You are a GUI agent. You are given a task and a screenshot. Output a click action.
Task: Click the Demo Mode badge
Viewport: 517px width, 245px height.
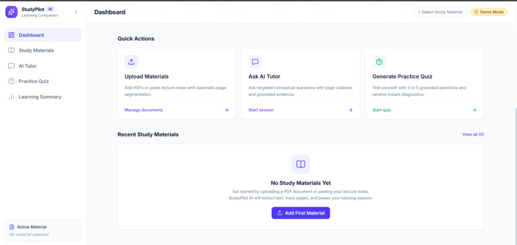click(489, 12)
